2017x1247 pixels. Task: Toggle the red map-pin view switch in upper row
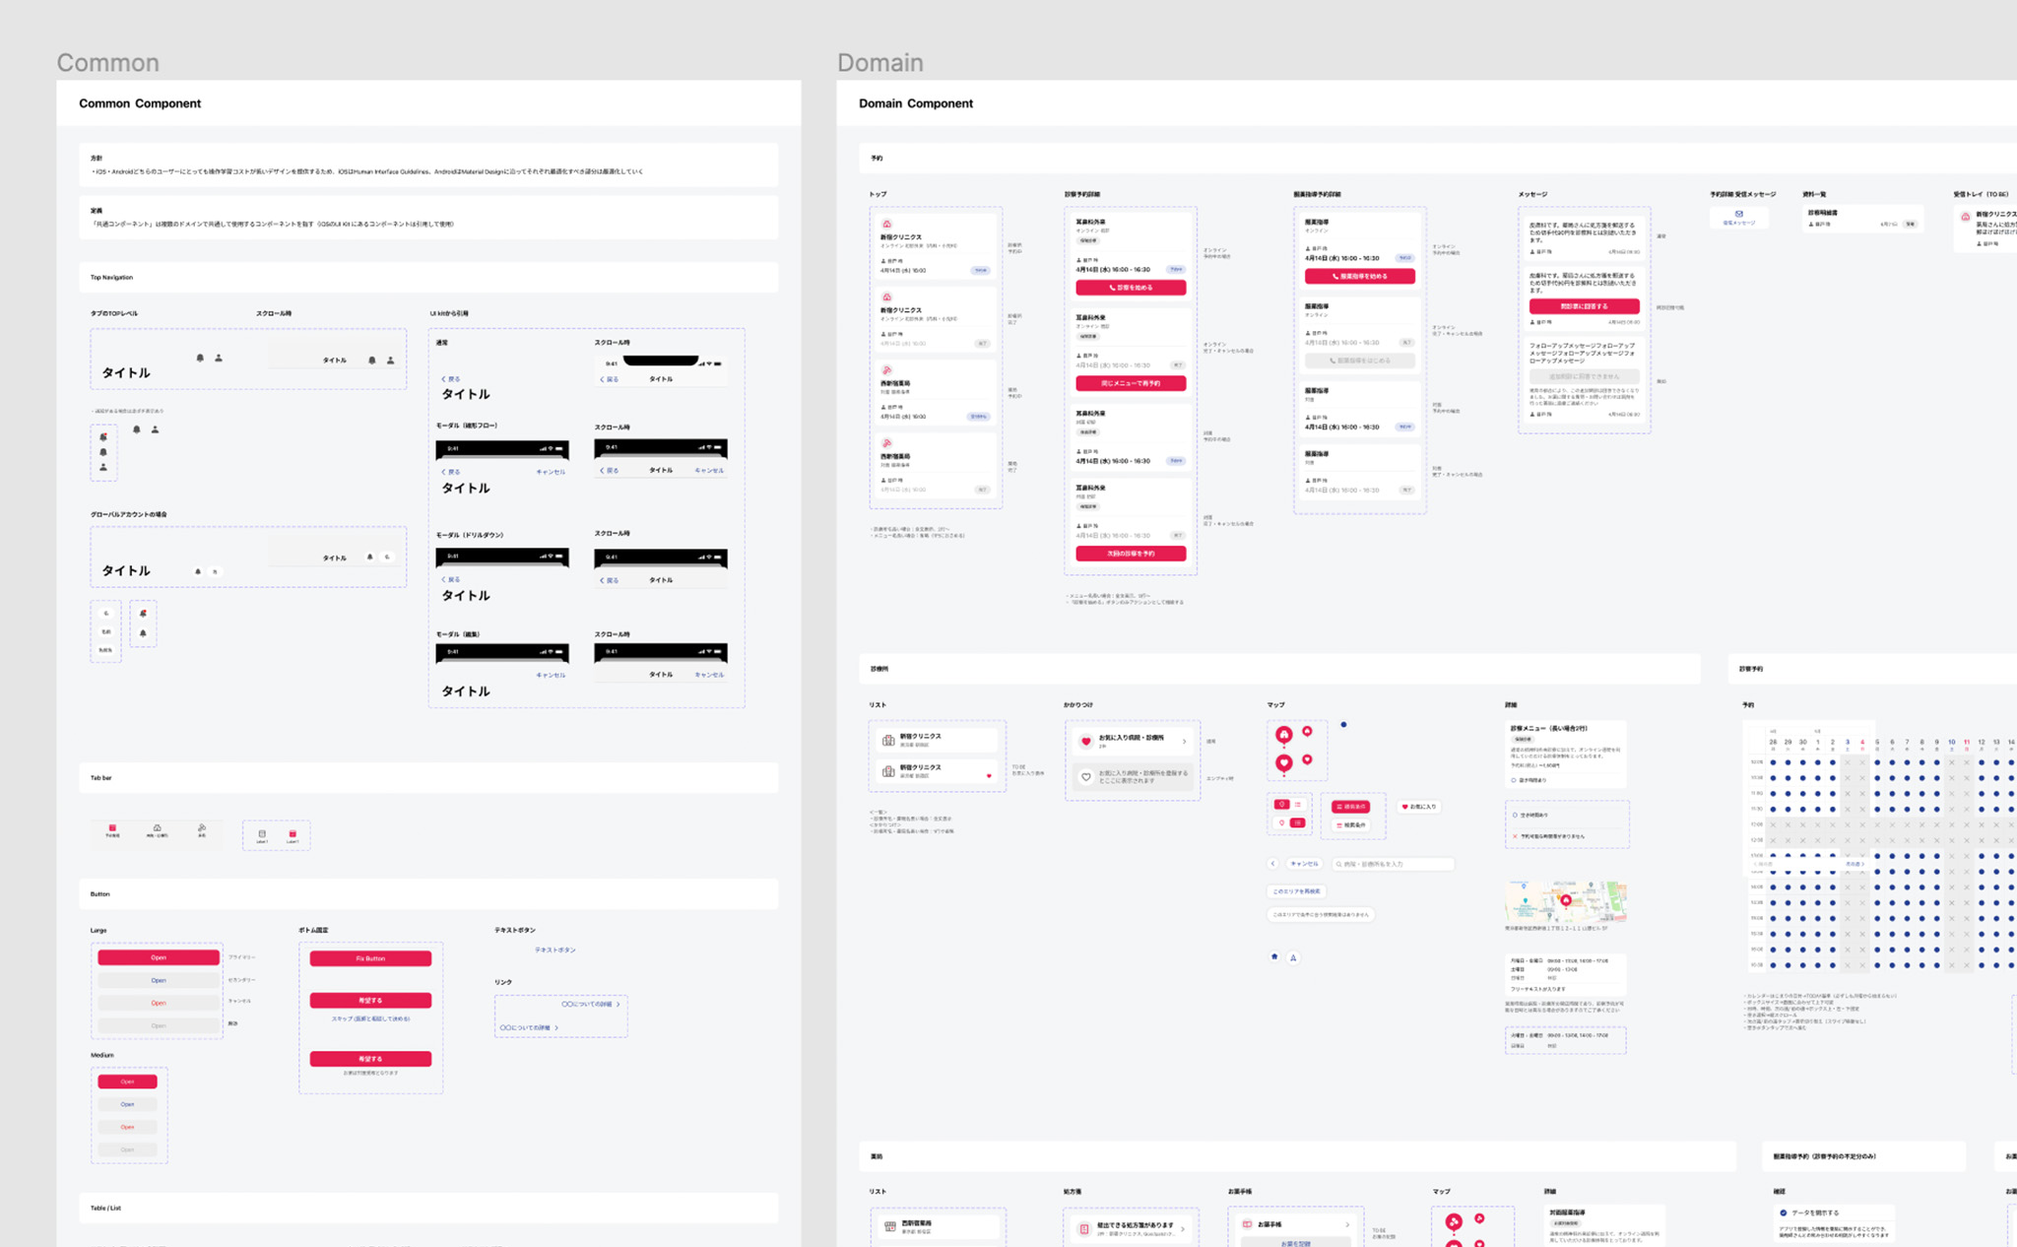coord(1281,805)
